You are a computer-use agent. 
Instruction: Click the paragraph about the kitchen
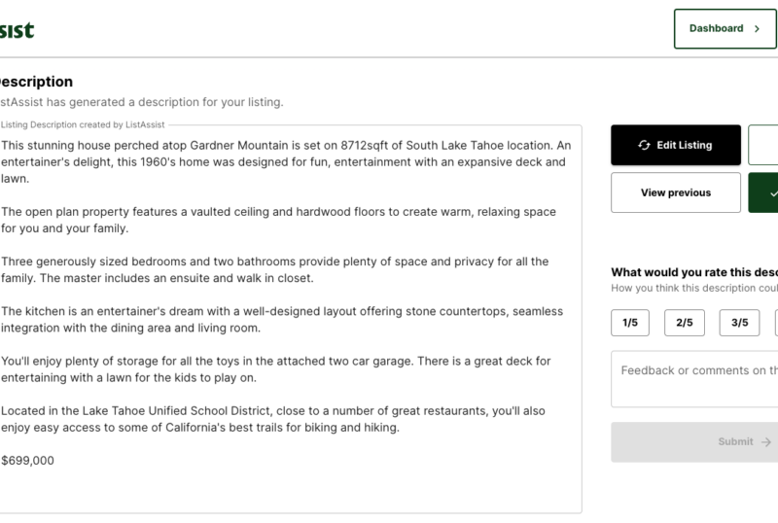tap(282, 320)
